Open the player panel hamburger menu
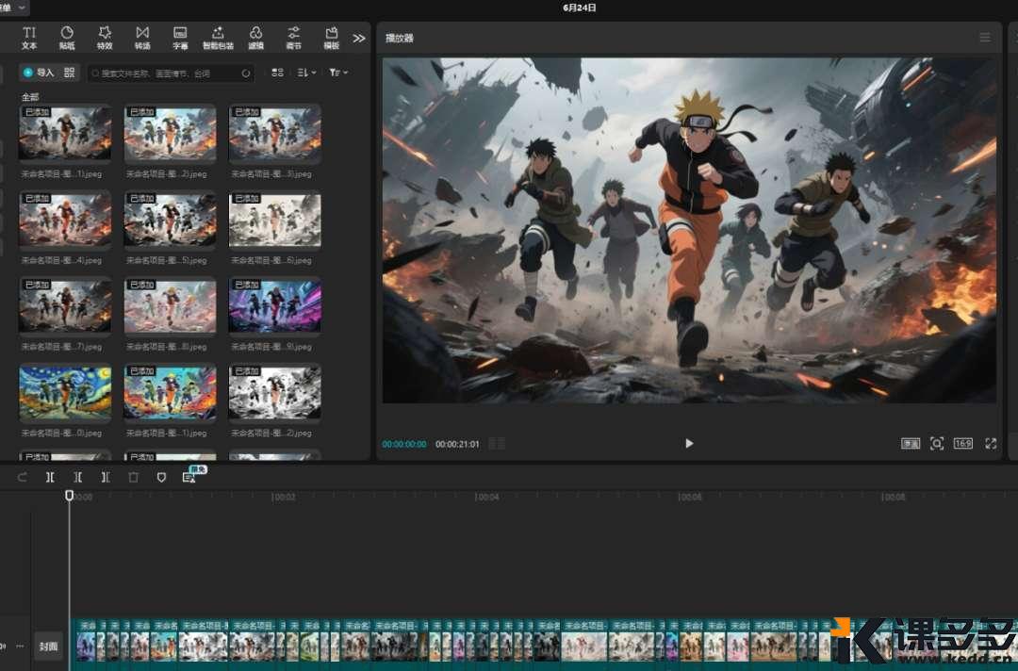The height and width of the screenshot is (671, 1018). point(985,38)
